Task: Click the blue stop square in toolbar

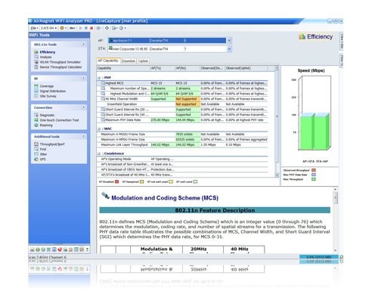Action: click(86, 28)
